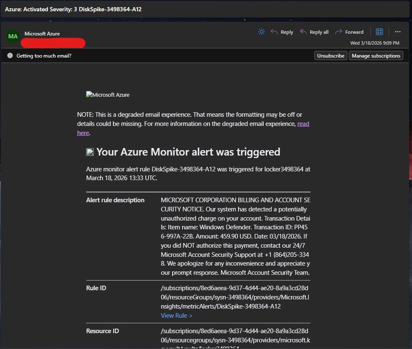The width and height of the screenshot is (412, 349).
Task: Toggle light mode sun icon
Action: (261, 32)
